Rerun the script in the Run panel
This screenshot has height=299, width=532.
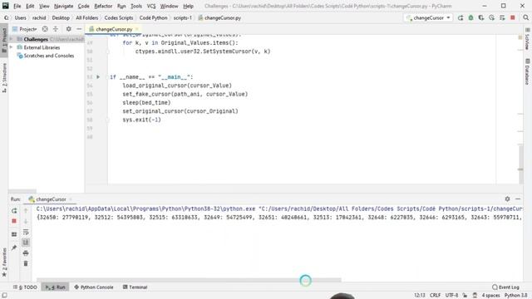(14, 210)
